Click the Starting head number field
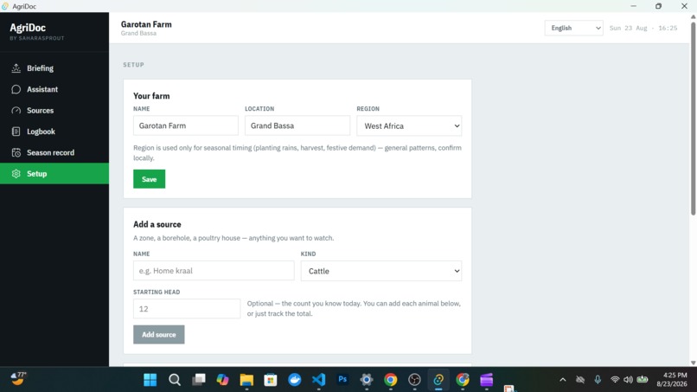This screenshot has width=697, height=392. (187, 309)
